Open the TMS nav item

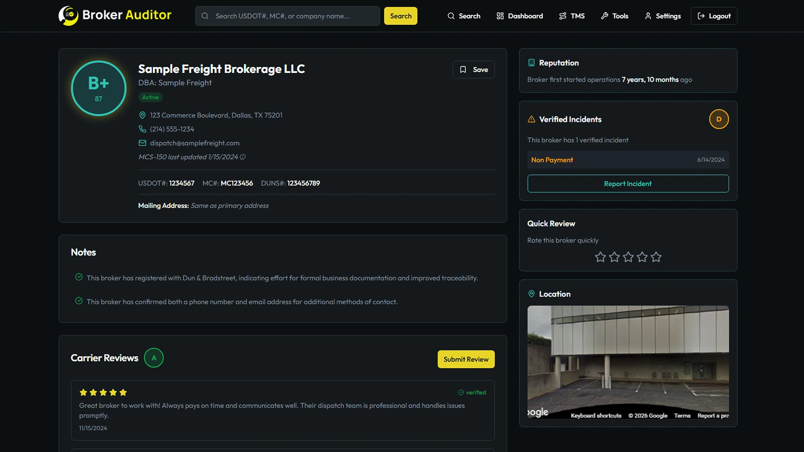click(x=572, y=16)
